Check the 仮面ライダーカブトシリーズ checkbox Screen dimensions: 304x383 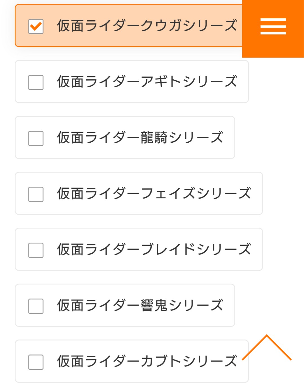pos(36,362)
